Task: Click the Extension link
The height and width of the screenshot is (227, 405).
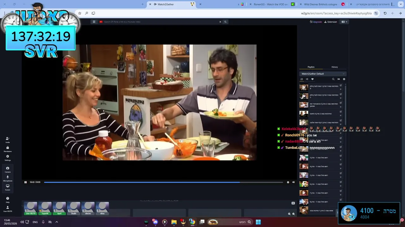Action: (x=331, y=22)
